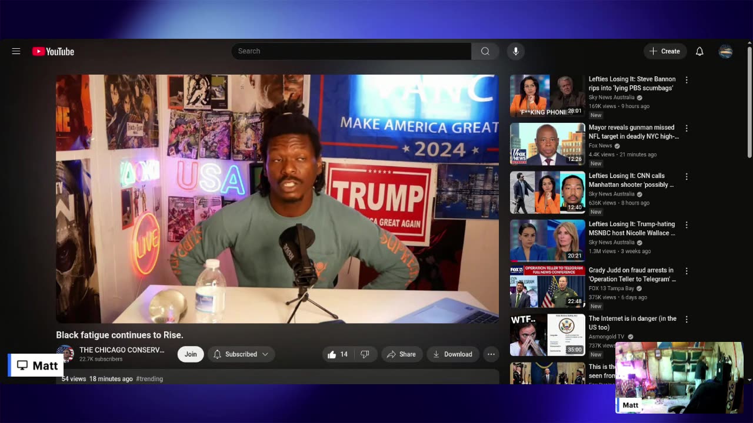
Task: Open options menu for Nicolle Wallace video
Action: [686, 224]
